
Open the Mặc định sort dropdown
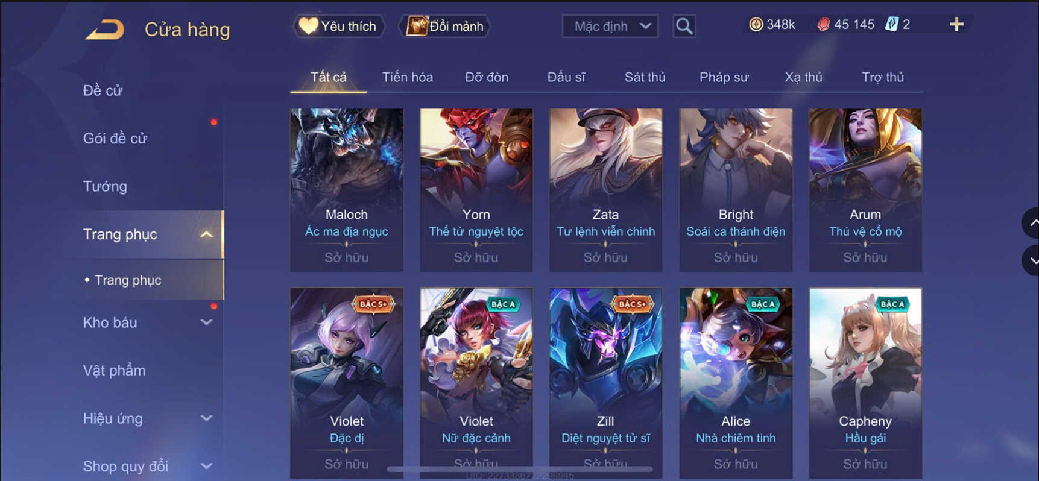pyautogui.click(x=610, y=26)
